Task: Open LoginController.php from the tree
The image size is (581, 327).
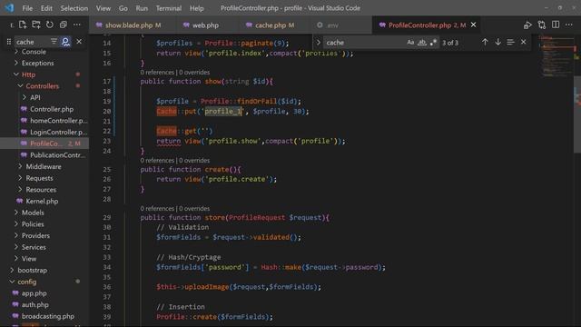Action: coord(58,132)
